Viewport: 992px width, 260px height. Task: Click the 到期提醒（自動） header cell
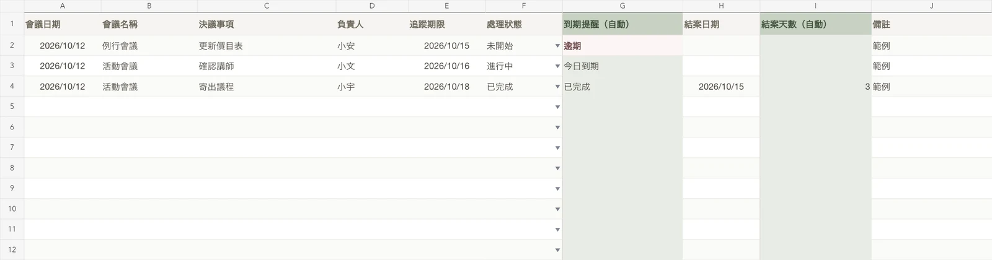click(622, 24)
